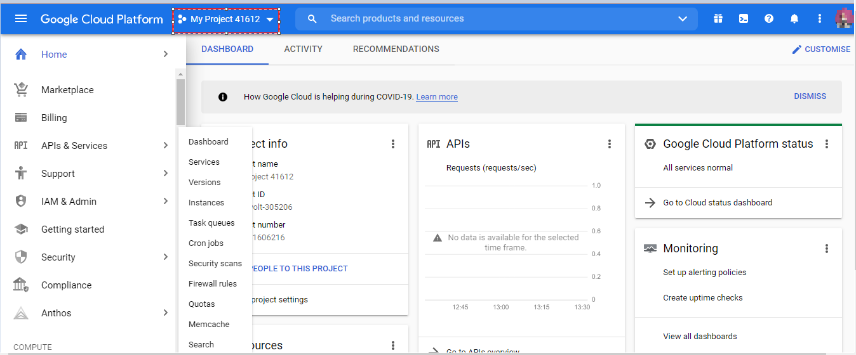
Task: Open Google Cloud Platform status card menu
Action: coord(827,144)
